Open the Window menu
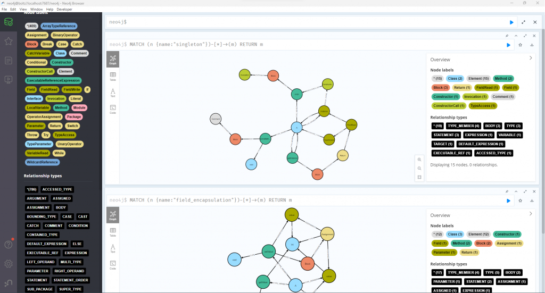 click(37, 10)
